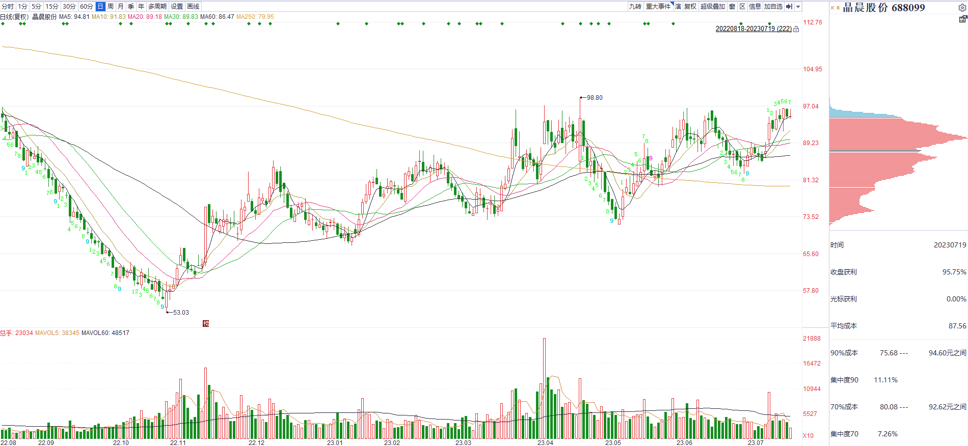Select the 15分 period tab

[52, 7]
